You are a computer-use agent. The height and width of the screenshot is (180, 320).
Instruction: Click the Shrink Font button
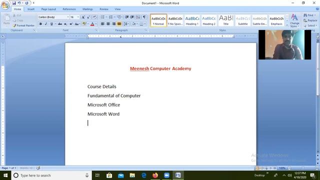(x=88, y=17)
